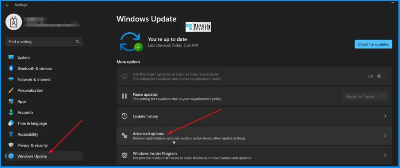Viewport: 400px width, 168px height.
Task: Go back using the Settings back arrow
Action: click(x=7, y=5)
